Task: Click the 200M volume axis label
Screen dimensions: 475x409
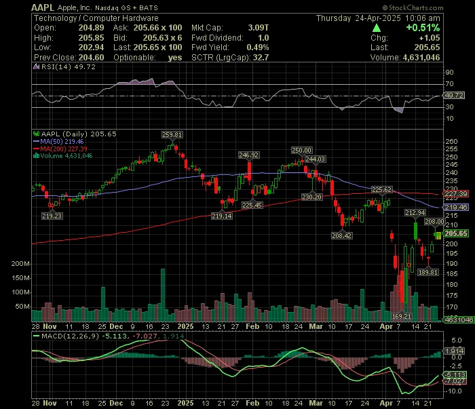Action: (x=20, y=264)
